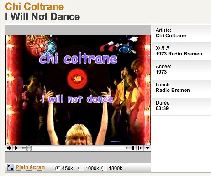Viewport: 211px width, 176px height.
Task: Open the Plein écran link
Action: pyautogui.click(x=30, y=167)
